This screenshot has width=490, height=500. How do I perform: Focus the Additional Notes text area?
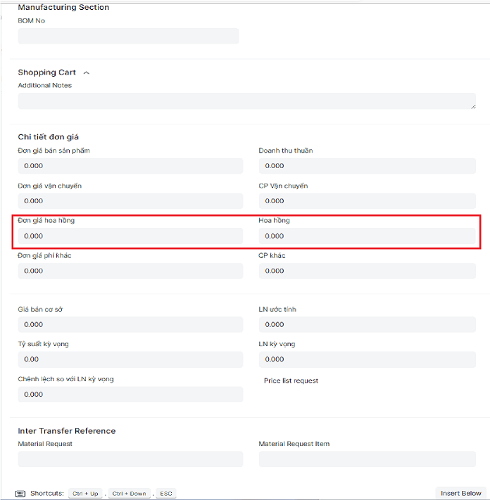pos(246,101)
